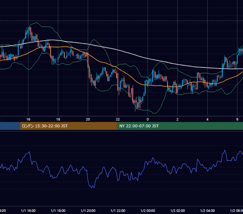Screen dimensions: 243x214
Task: Click the '2' hour label on price chart axis
Action: click(x=178, y=119)
